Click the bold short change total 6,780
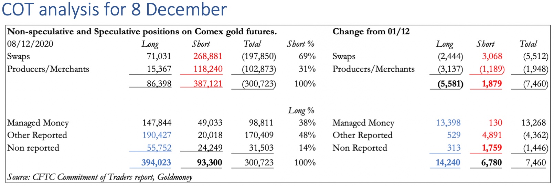The height and width of the screenshot is (186, 554). pos(491,163)
